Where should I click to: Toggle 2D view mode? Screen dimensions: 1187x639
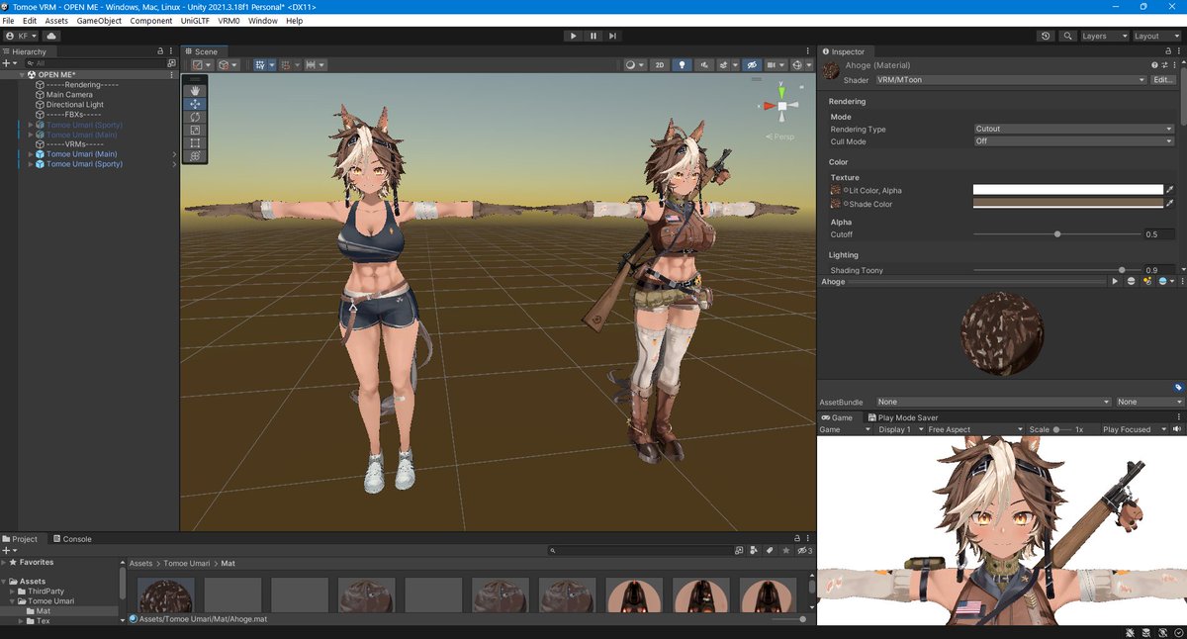pos(660,65)
